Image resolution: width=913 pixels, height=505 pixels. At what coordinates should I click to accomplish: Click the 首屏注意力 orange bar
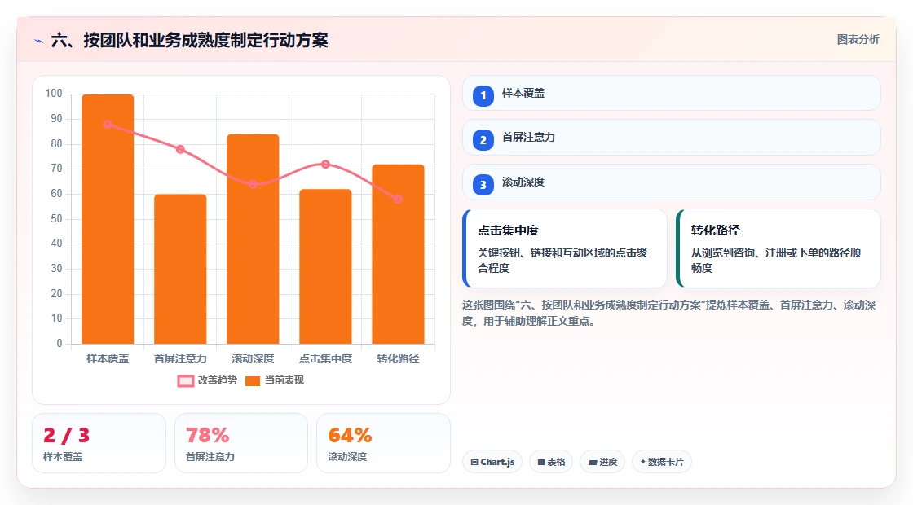pyautogui.click(x=180, y=269)
